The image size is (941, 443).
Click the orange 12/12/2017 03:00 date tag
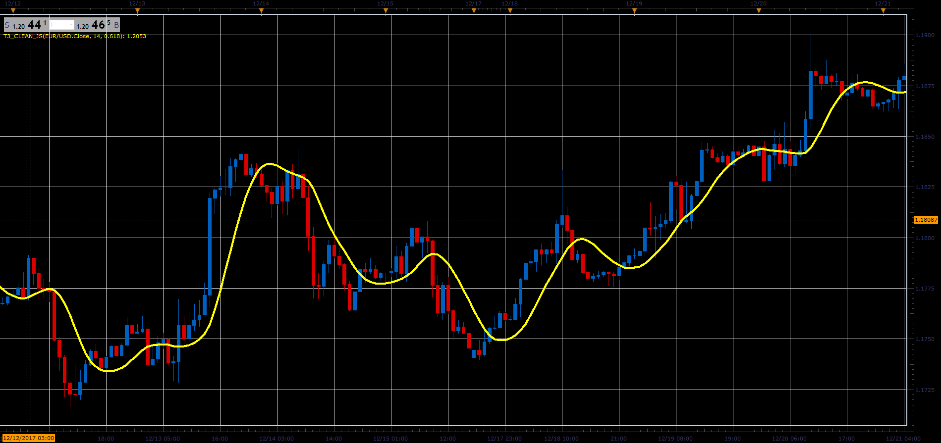coord(29,438)
